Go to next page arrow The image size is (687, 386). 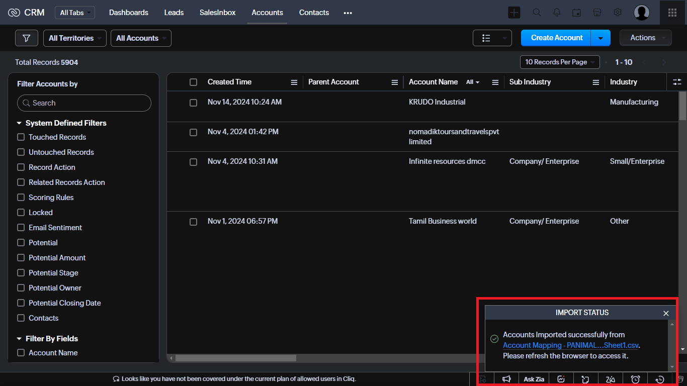pos(664,62)
